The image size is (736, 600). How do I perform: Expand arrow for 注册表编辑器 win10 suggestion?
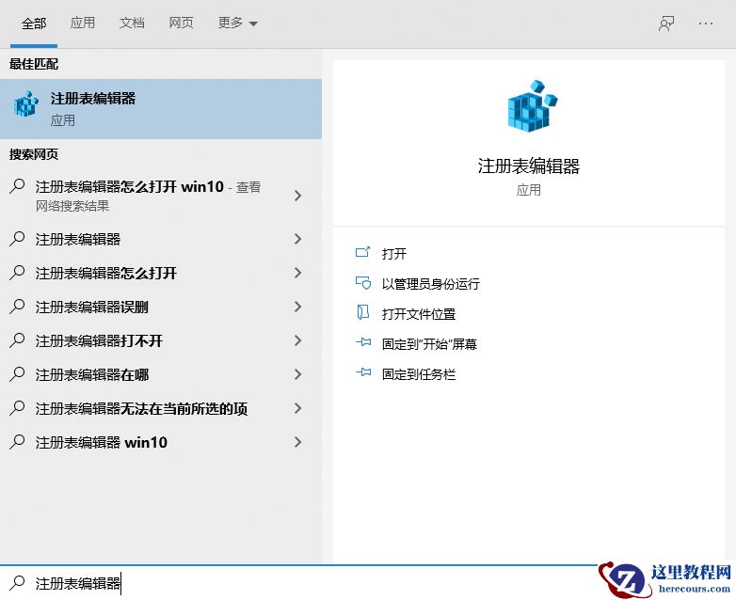coord(297,441)
